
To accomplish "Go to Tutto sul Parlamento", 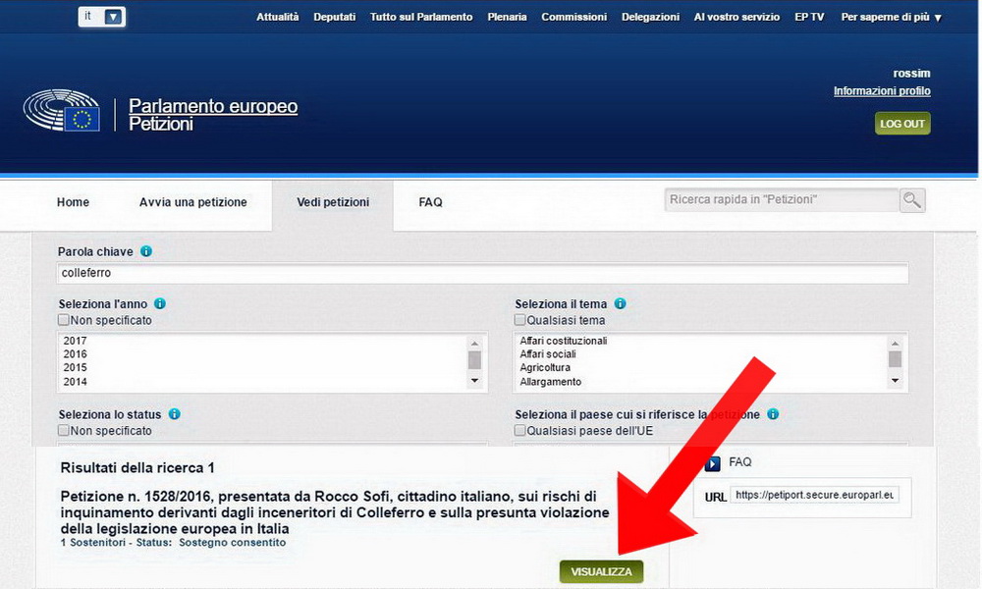I will [x=421, y=17].
